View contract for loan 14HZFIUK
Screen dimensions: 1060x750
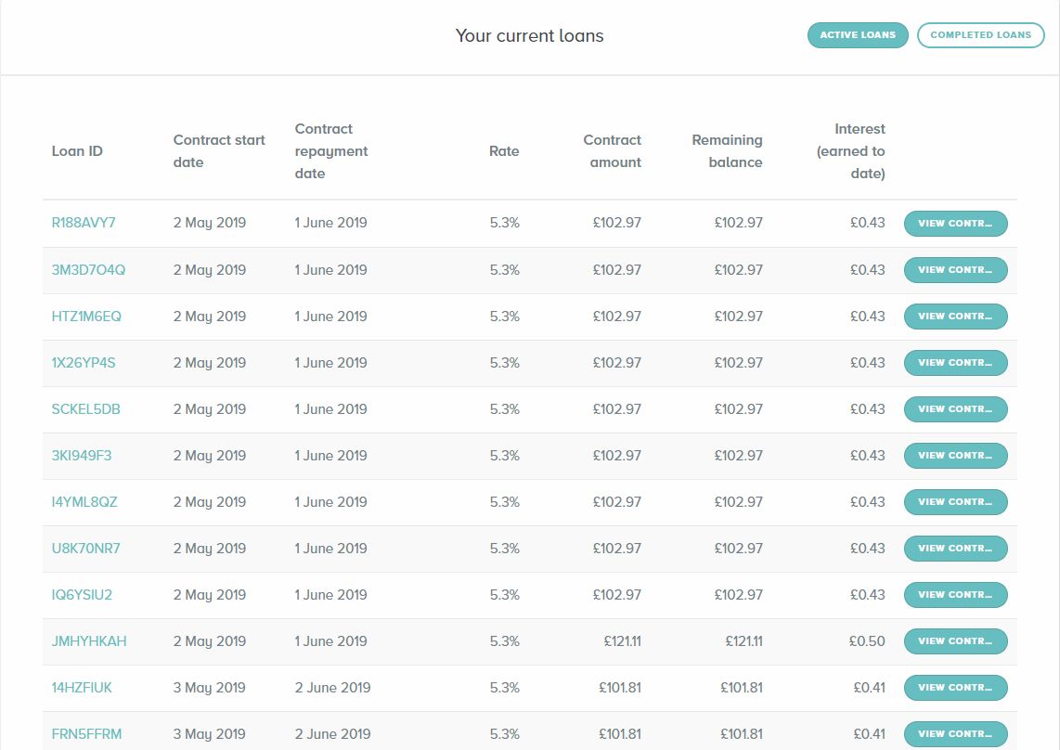click(955, 688)
